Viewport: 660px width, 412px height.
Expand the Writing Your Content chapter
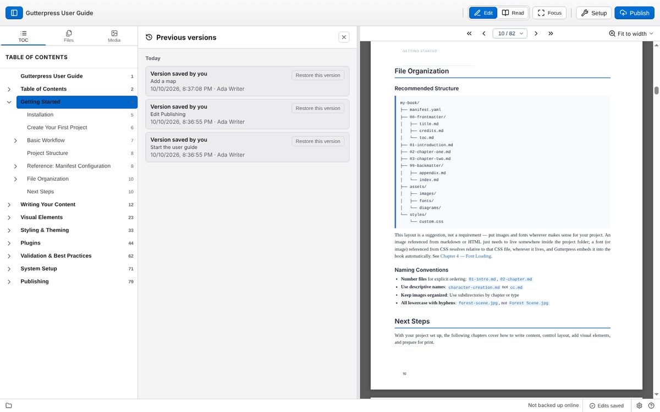click(9, 204)
